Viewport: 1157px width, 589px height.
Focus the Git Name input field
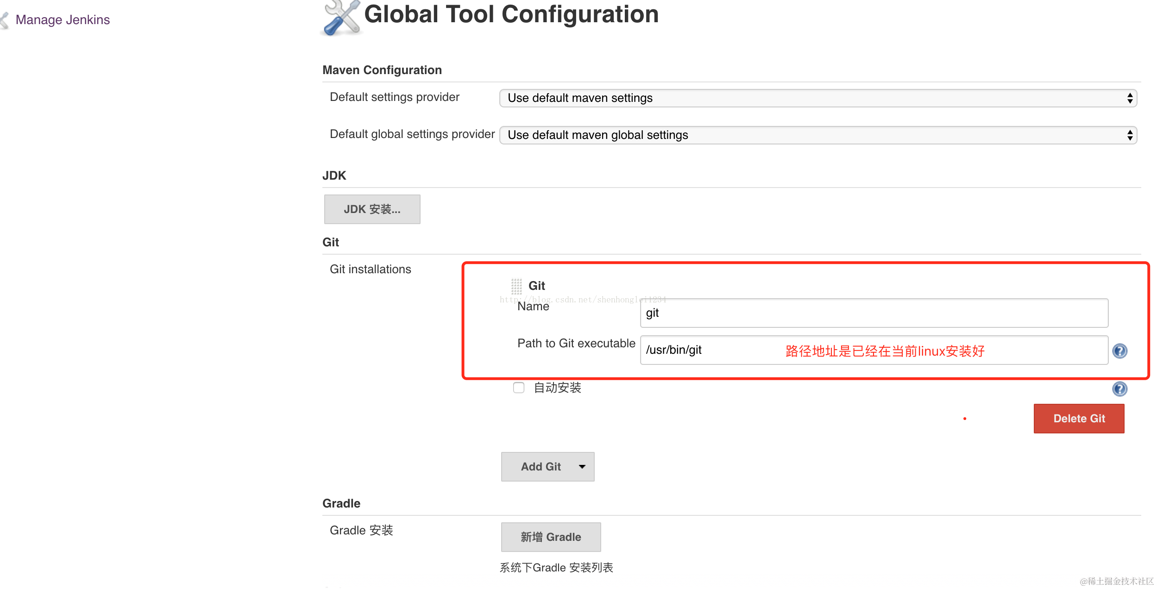pyautogui.click(x=874, y=313)
